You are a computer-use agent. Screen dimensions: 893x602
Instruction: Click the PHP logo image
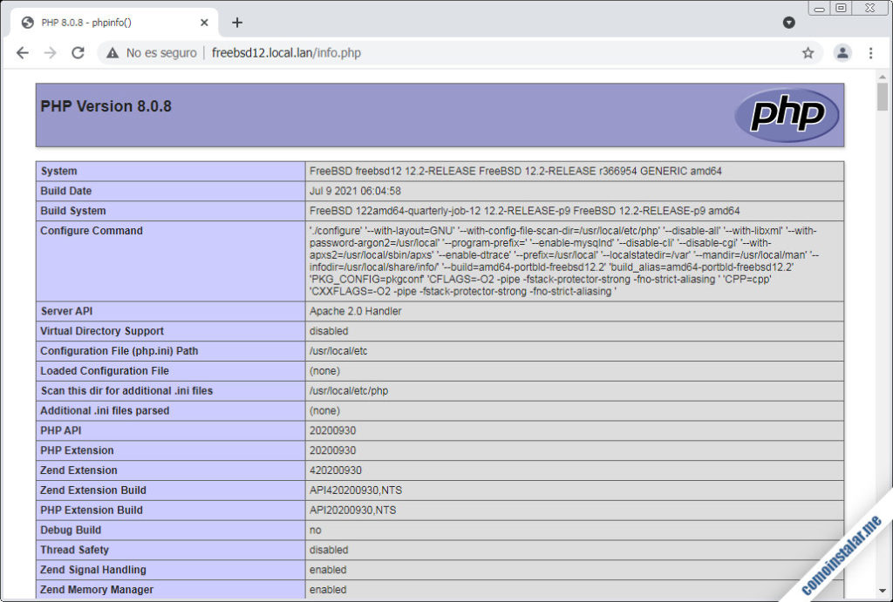tap(787, 113)
